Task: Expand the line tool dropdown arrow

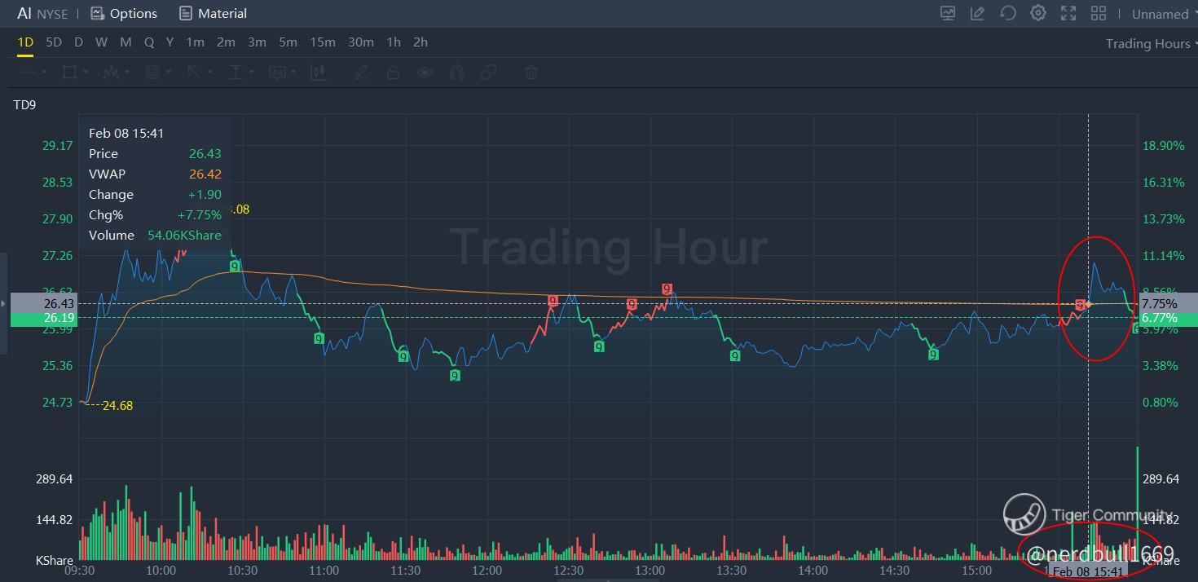Action: pyautogui.click(x=44, y=73)
